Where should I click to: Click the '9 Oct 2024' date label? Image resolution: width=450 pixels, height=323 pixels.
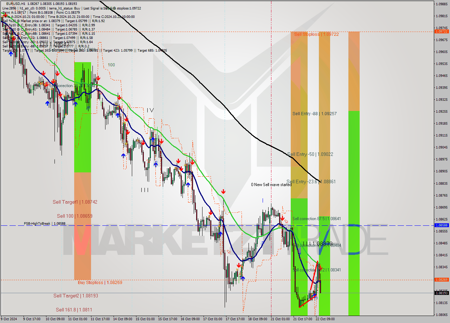[x=9, y=319]
